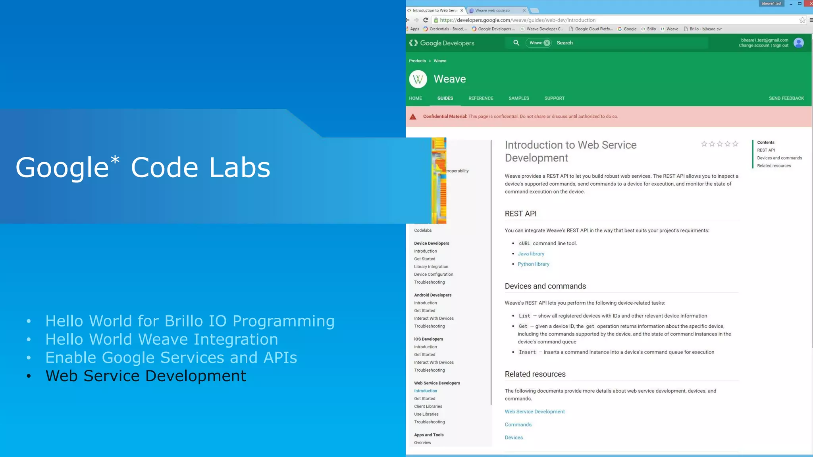Image resolution: width=813 pixels, height=457 pixels.
Task: Open the Google Cloud Platform bookmark
Action: point(591,29)
